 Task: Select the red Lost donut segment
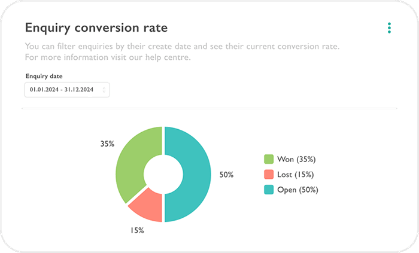(x=146, y=205)
